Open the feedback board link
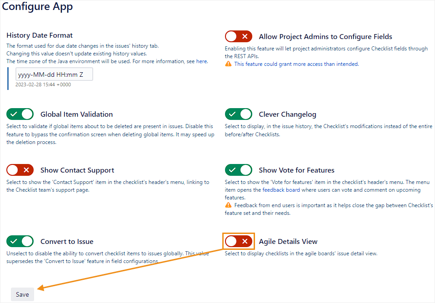 click(281, 190)
